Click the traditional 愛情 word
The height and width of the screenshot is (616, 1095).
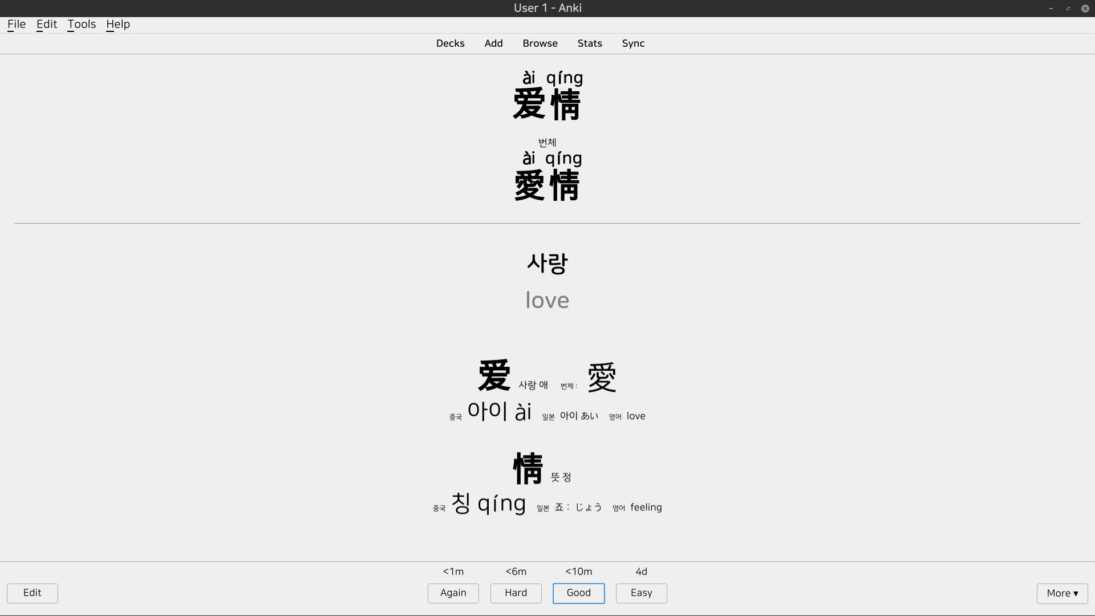click(x=547, y=185)
